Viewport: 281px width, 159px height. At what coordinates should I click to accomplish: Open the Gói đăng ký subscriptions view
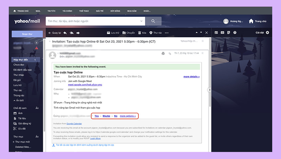22,123
